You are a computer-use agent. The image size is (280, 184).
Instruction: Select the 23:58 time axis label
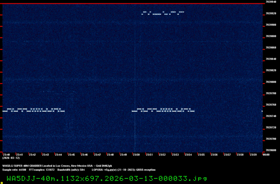click(x=240, y=155)
